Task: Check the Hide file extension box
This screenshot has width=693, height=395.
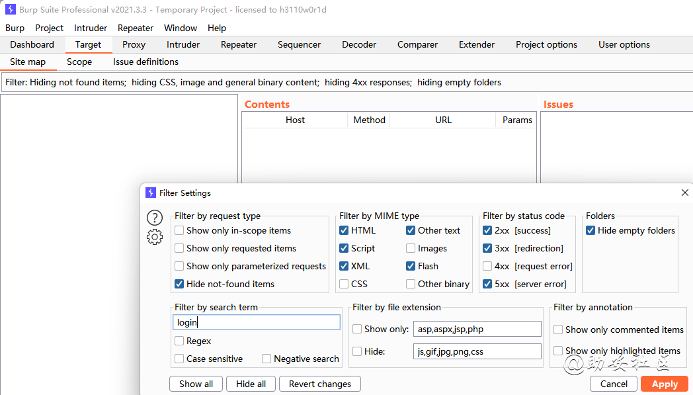Action: pyautogui.click(x=357, y=351)
